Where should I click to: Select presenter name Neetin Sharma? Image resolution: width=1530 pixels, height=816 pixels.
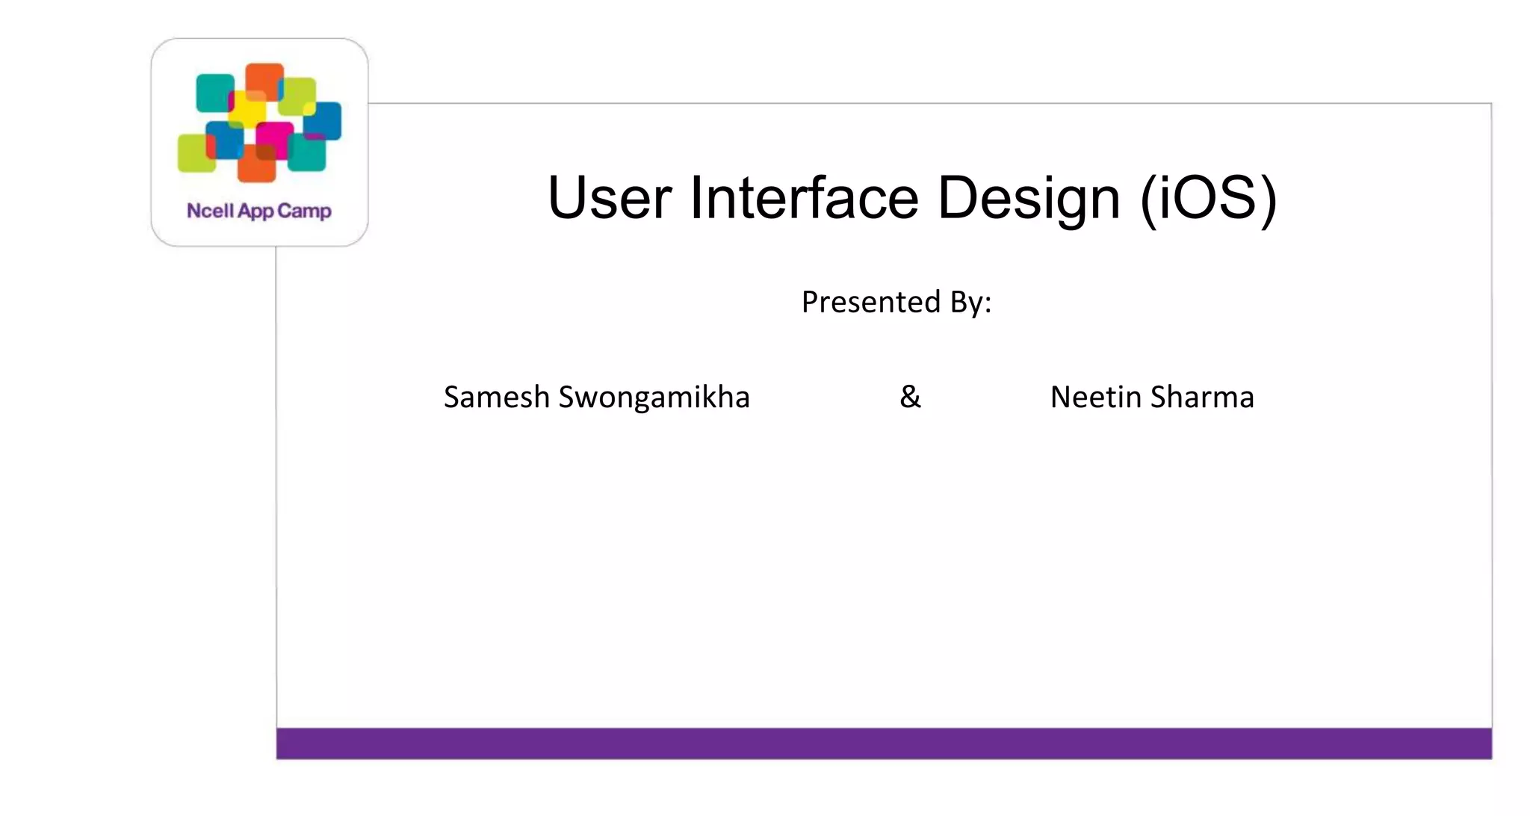(x=1151, y=398)
